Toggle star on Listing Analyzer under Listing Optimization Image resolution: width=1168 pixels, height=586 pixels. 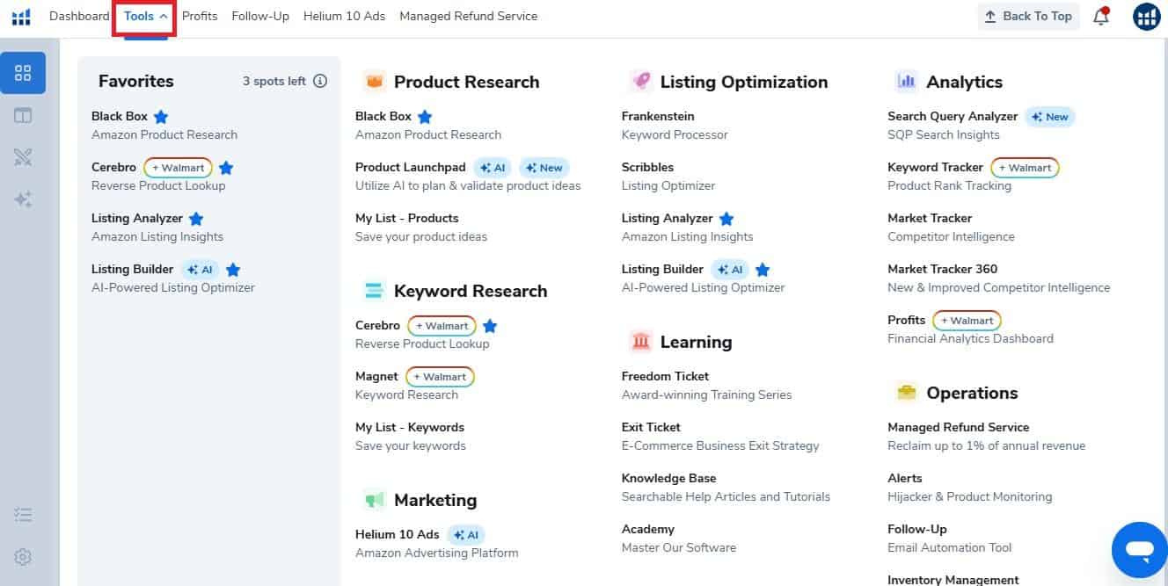tap(726, 219)
